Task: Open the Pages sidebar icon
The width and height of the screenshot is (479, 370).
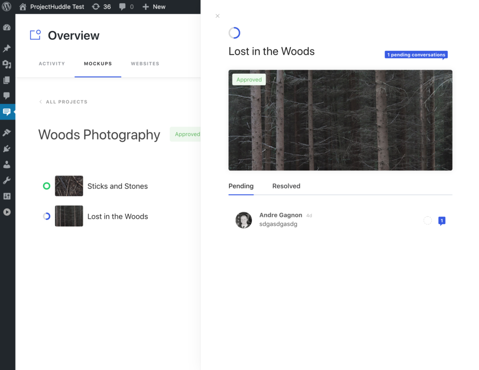Action: click(x=7, y=80)
